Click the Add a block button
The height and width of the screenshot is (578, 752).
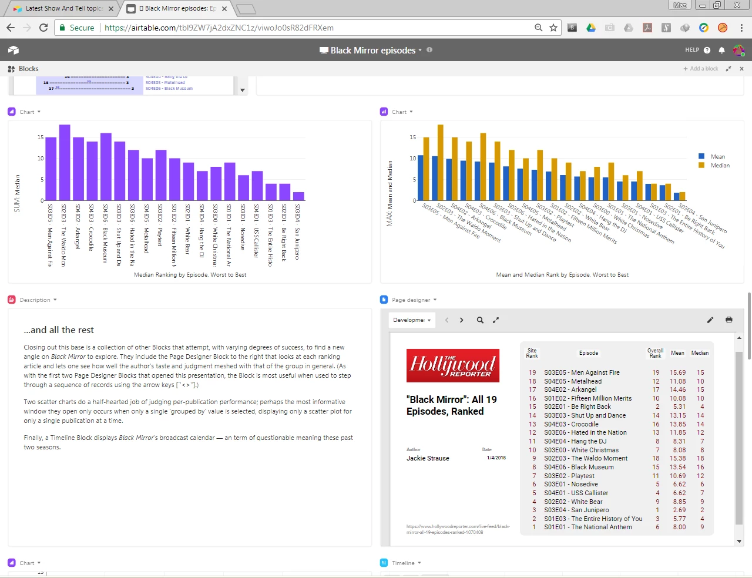tap(701, 69)
